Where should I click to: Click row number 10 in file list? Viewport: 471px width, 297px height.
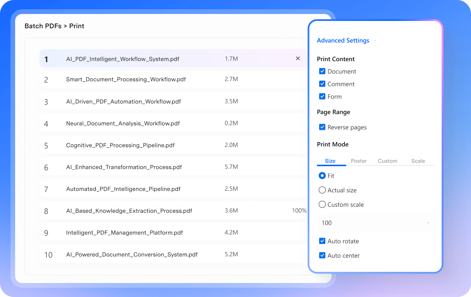(48, 255)
